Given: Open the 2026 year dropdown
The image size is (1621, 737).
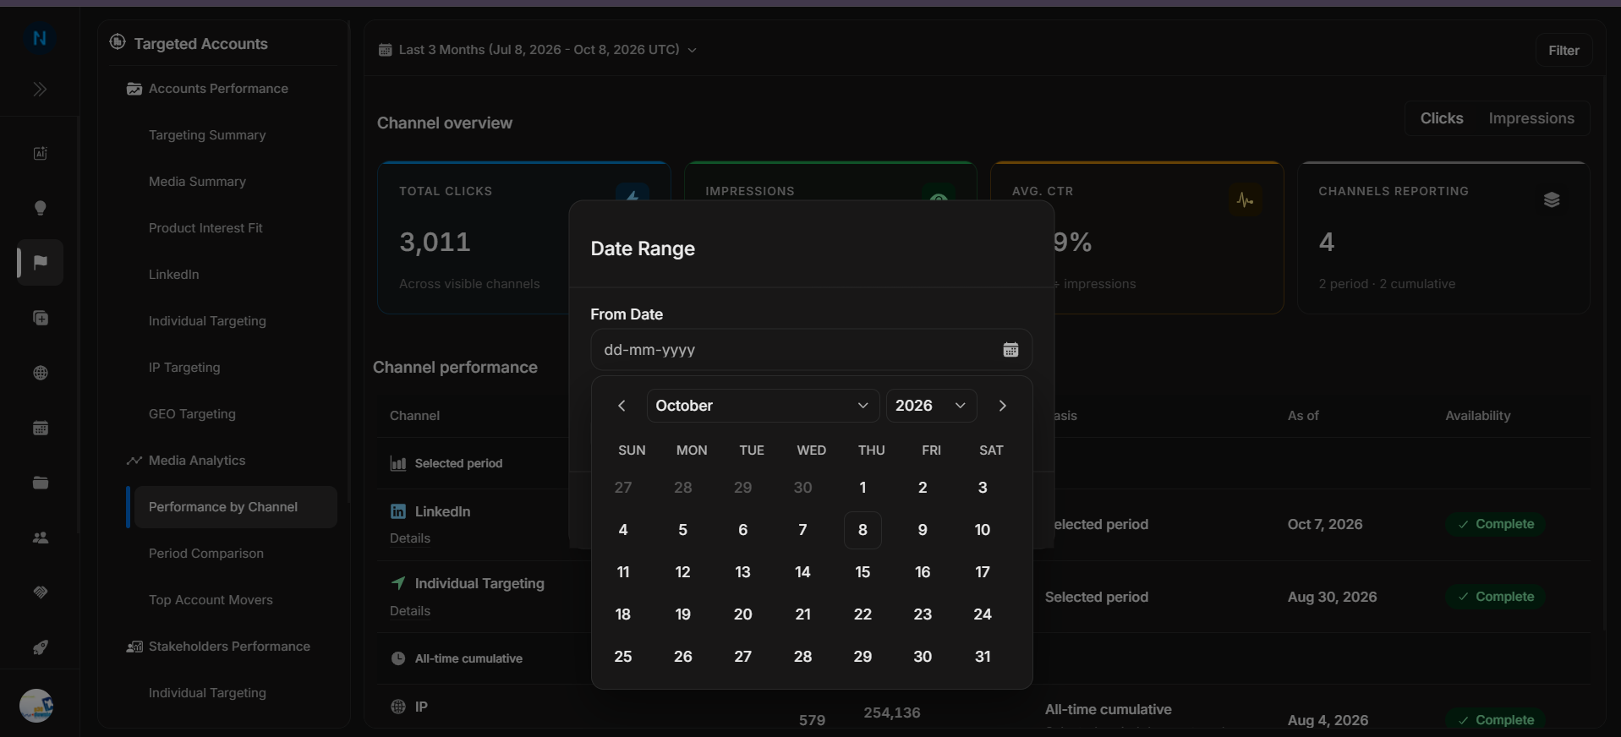Looking at the screenshot, I should tap(931, 406).
